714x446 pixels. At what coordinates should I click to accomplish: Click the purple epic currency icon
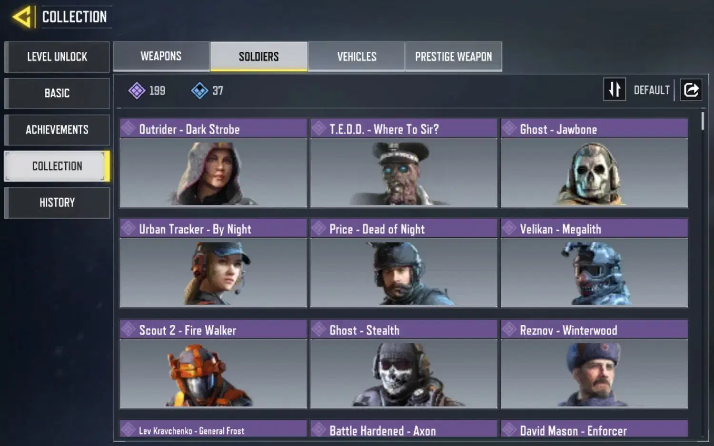coord(137,90)
